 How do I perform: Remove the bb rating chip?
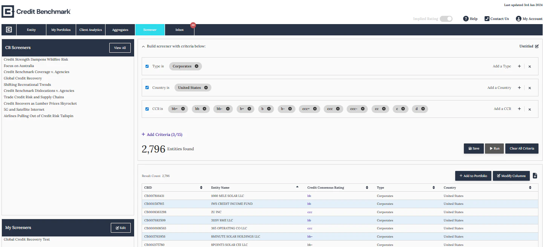(x=204, y=109)
